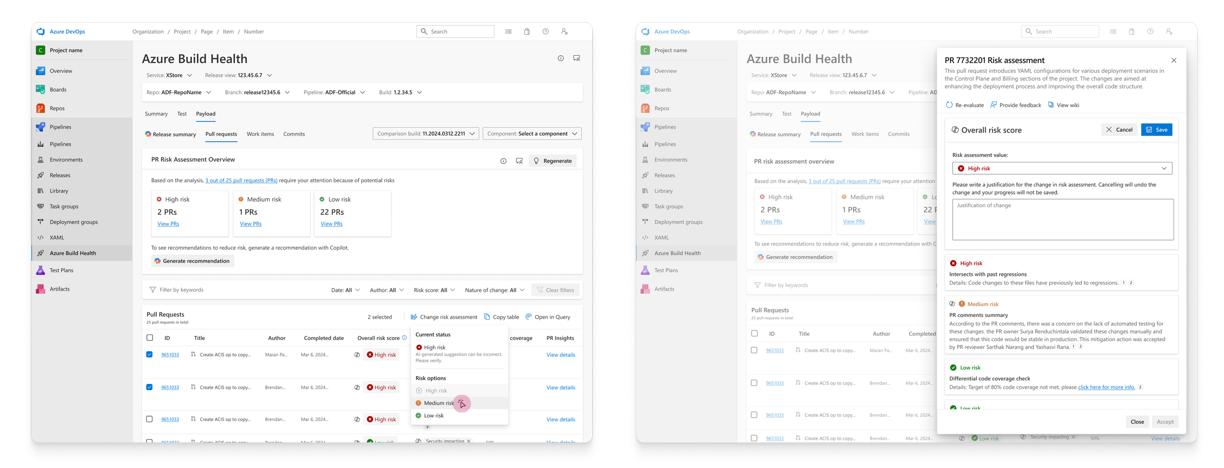Open 'click here for more info' link

pos(1106,387)
